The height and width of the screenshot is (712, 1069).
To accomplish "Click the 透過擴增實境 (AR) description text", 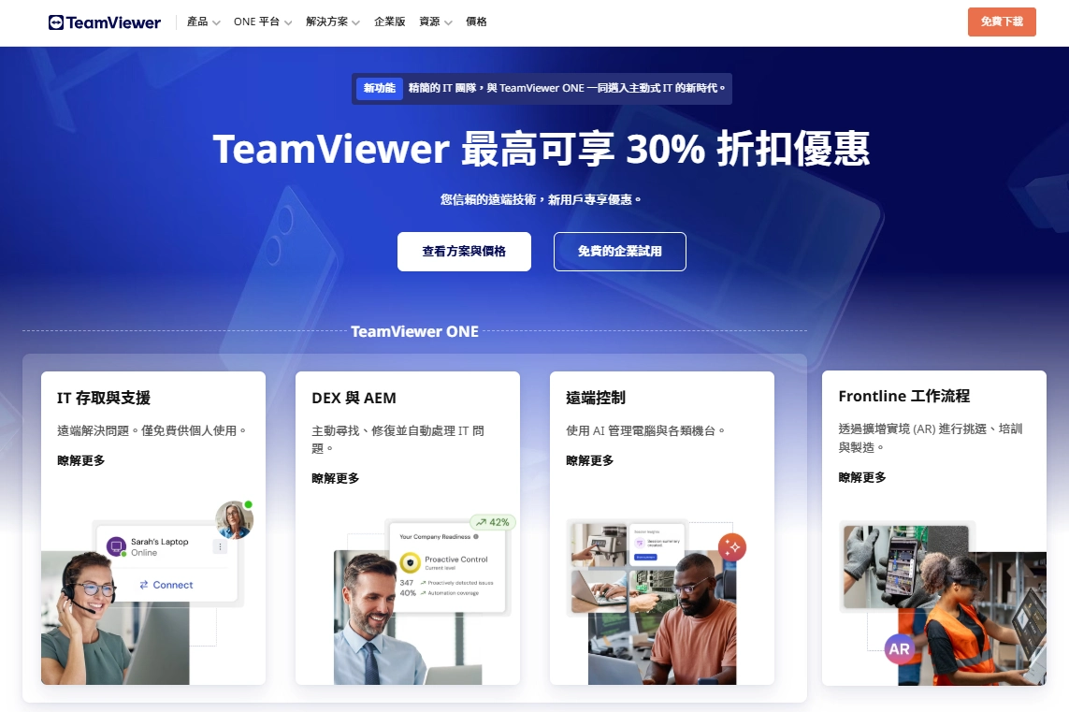I will click(x=931, y=438).
